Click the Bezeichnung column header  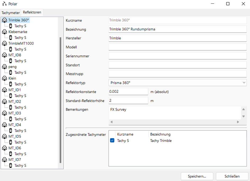coord(160,134)
